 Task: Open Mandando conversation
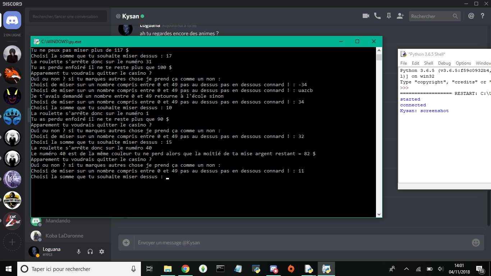point(68,221)
